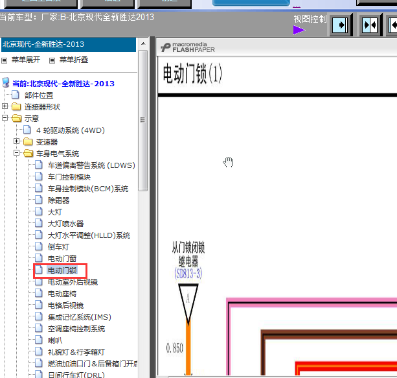Click the move-right view control icon
Screen dimensions: 397x378
click(340, 25)
